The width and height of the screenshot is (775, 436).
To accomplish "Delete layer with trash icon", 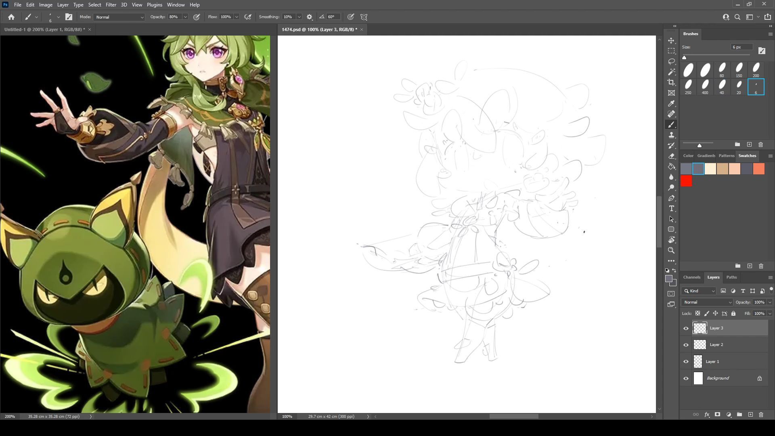I will pos(761,415).
